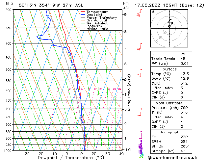Click the StmDir value 205°
The image size is (207, 160).
click(x=185, y=146)
